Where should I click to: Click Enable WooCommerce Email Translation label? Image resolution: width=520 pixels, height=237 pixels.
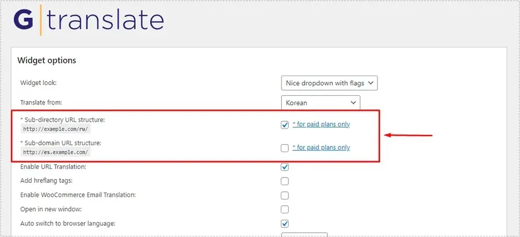click(x=78, y=195)
